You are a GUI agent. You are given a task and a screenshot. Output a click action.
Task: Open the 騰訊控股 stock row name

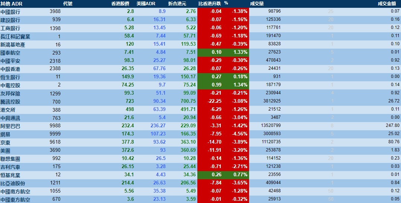click(10, 102)
